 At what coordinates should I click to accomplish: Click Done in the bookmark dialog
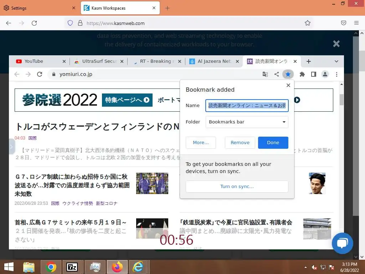click(x=273, y=143)
